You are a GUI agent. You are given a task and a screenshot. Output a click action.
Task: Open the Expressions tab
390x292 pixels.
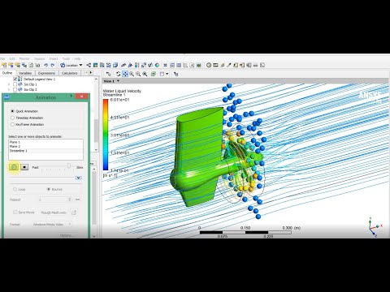46,73
